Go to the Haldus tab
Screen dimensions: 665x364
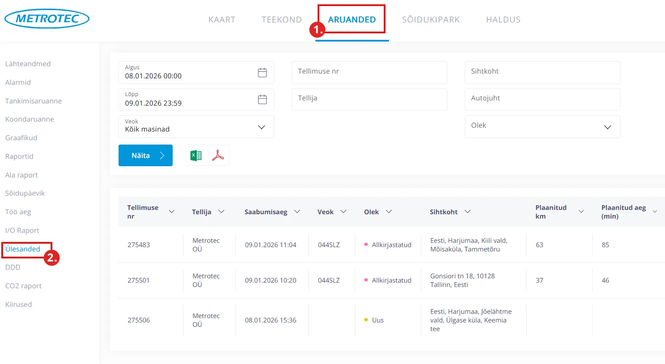coord(503,19)
